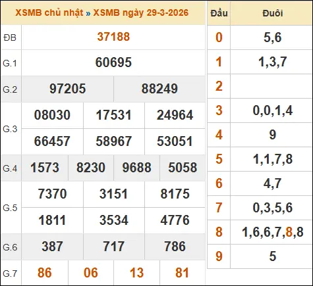This screenshot has width=313, height=286.
Task: Open the XSMB ngày 29-3-2026 link
Action: [141, 12]
